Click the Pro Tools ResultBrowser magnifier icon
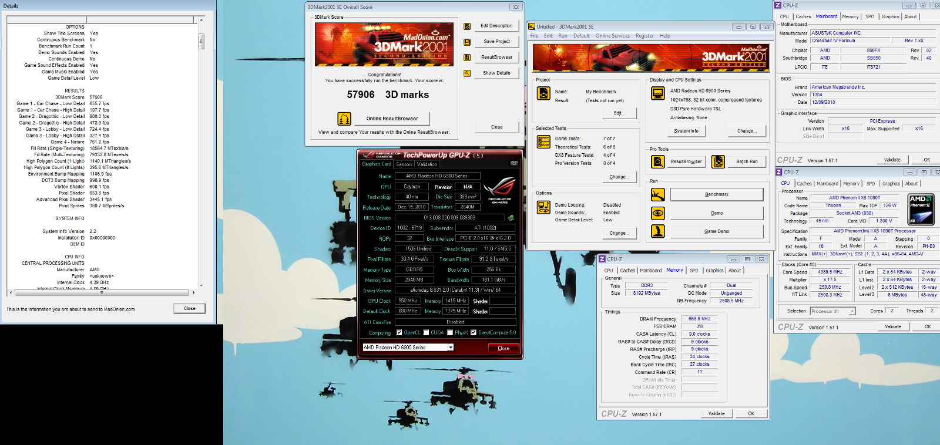 pyautogui.click(x=658, y=161)
